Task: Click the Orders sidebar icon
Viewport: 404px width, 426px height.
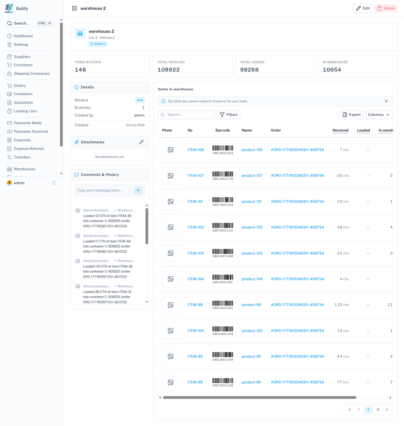Action: pyautogui.click(x=9, y=86)
